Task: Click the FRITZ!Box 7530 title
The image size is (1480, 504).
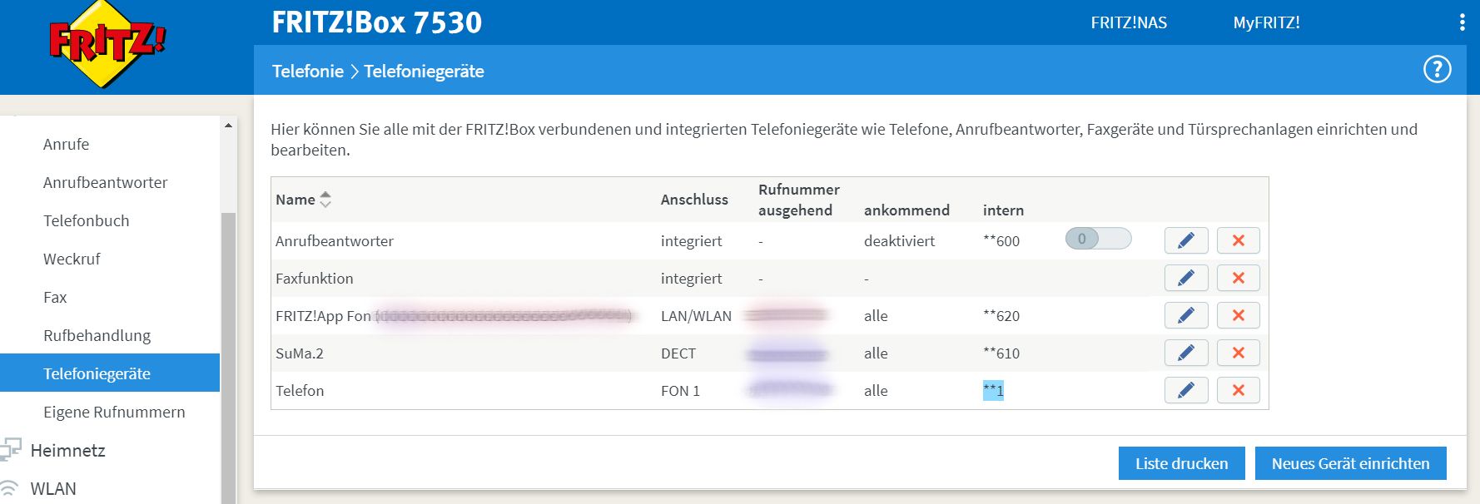Action: [x=377, y=22]
